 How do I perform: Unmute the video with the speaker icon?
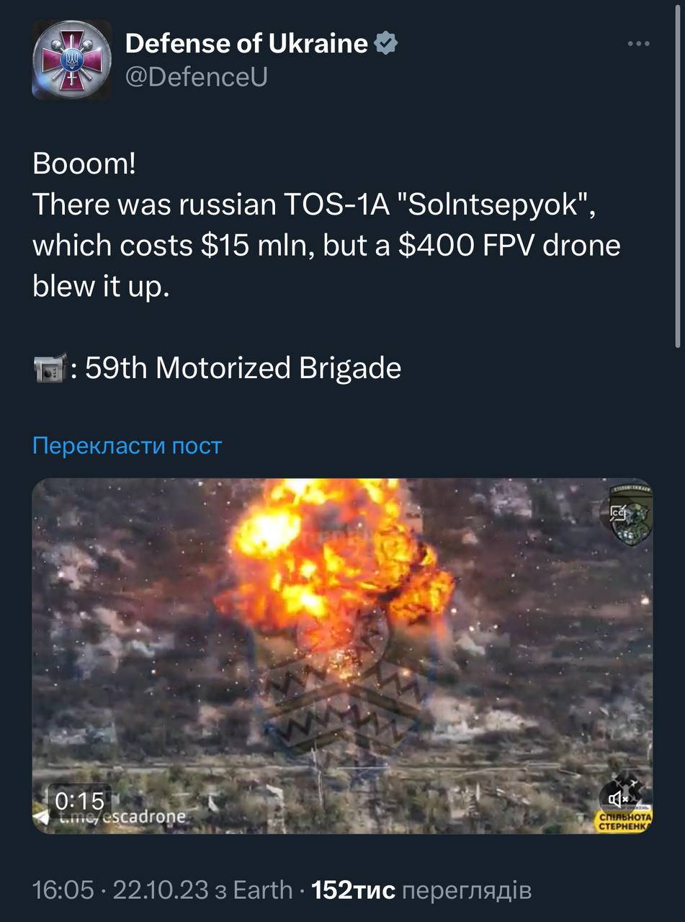[619, 798]
